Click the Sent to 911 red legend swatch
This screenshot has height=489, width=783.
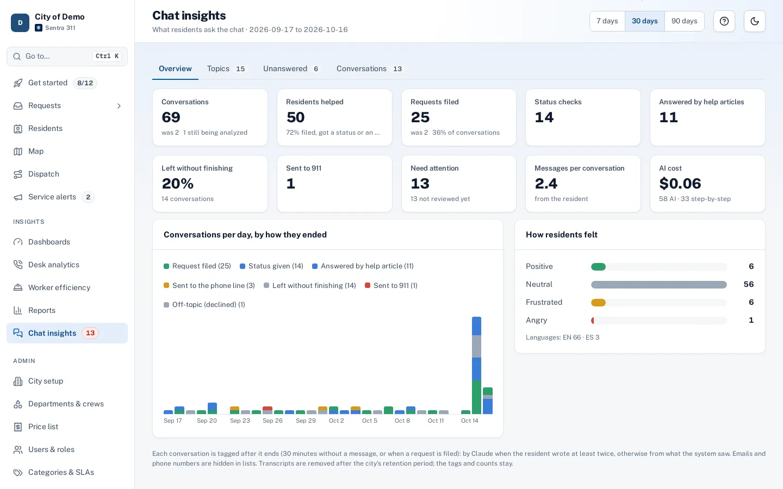[368, 286]
